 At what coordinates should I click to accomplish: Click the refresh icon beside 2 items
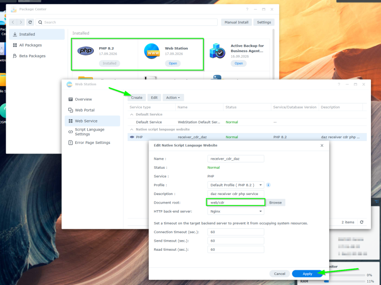(x=361, y=222)
